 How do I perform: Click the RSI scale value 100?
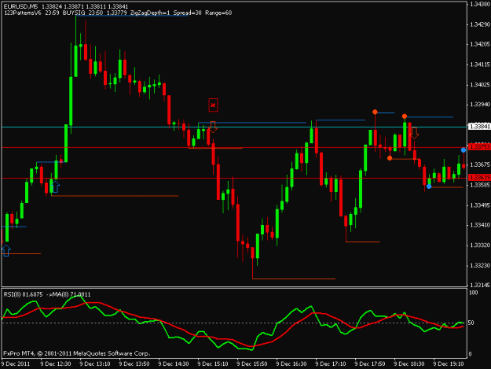click(x=474, y=293)
